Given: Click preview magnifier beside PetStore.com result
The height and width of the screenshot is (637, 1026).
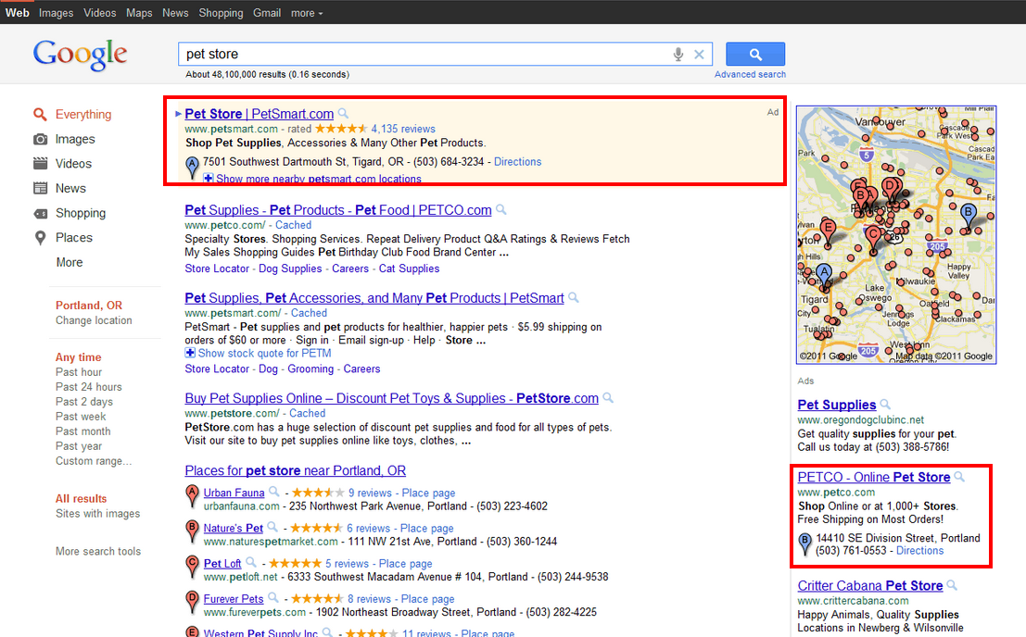Looking at the screenshot, I should (608, 398).
